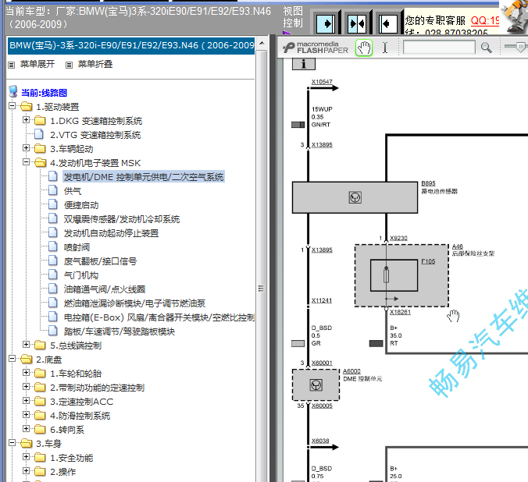Click the B895 battery sensor component symbol
This screenshot has width=528, height=482.
pos(355,197)
